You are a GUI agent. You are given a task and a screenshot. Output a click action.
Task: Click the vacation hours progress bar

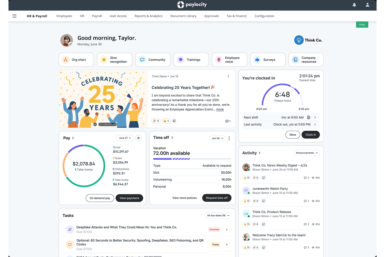(x=192, y=159)
